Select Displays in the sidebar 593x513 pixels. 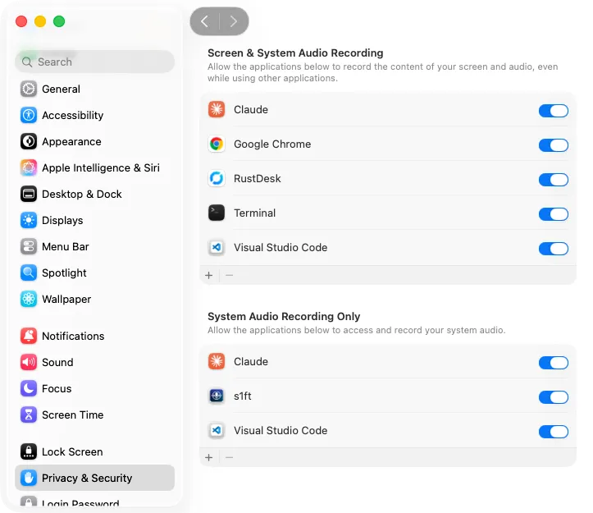pos(94,220)
